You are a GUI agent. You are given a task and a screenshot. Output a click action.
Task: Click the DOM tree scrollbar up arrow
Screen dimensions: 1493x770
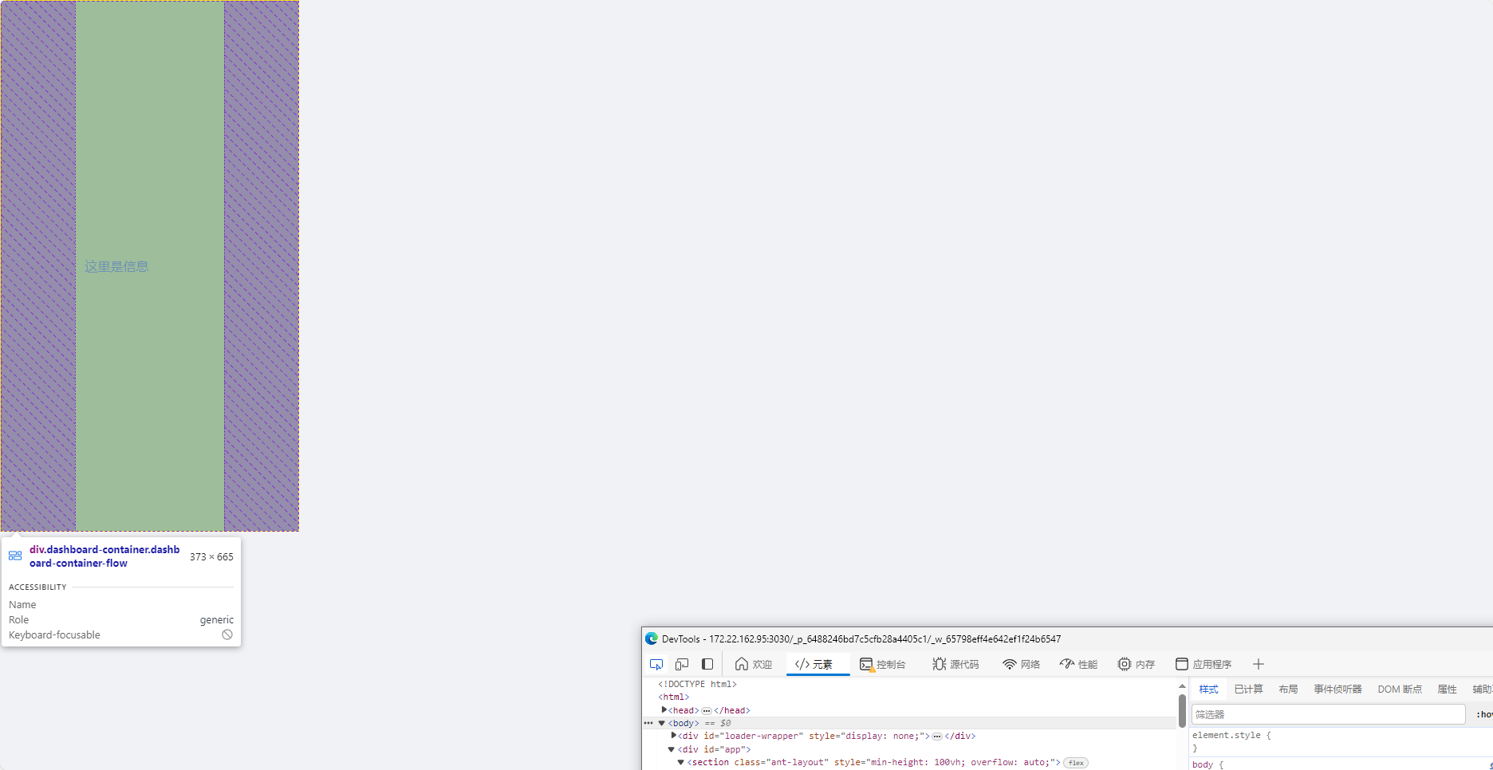pyautogui.click(x=1182, y=686)
